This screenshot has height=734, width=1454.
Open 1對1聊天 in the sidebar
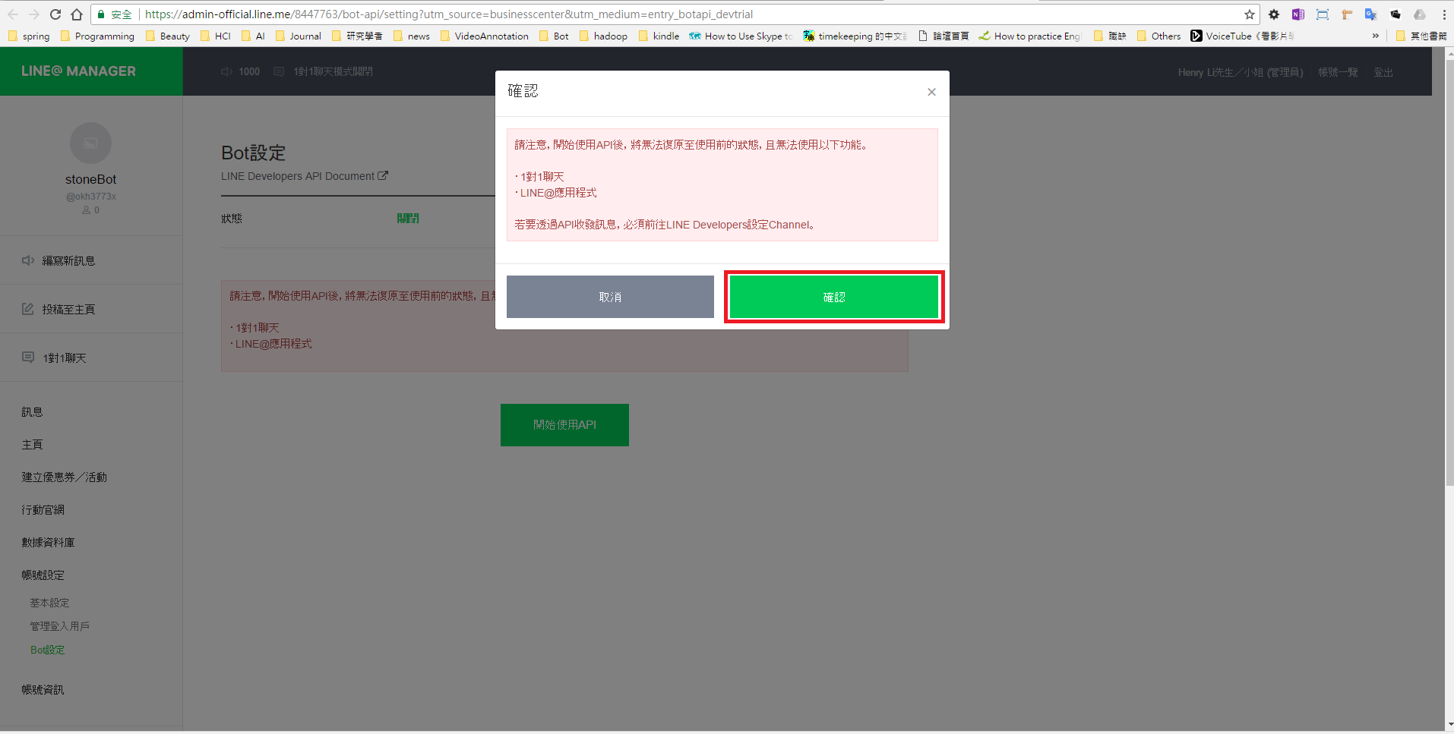click(91, 358)
